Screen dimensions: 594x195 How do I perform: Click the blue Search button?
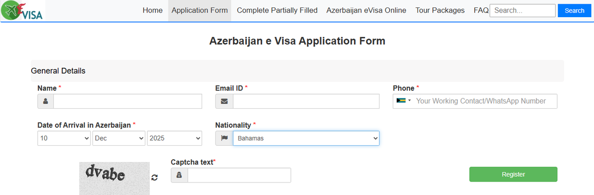coord(574,11)
